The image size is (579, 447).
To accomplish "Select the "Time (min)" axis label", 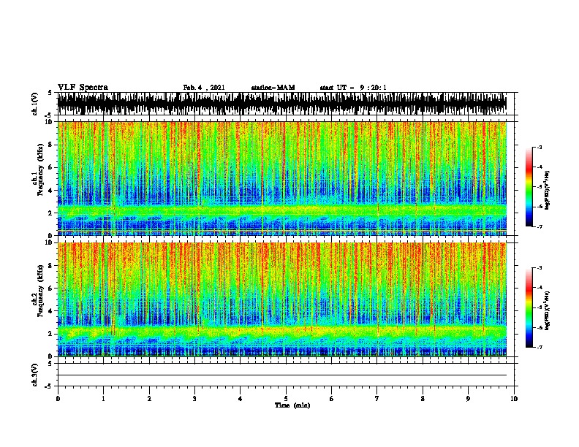I will 292,405.
